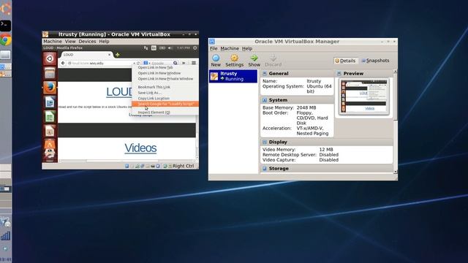The height and width of the screenshot is (263, 468).
Task: Click the Storage section header
Action: (x=327, y=169)
